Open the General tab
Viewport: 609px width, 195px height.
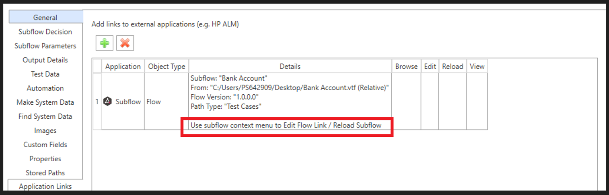(45, 18)
